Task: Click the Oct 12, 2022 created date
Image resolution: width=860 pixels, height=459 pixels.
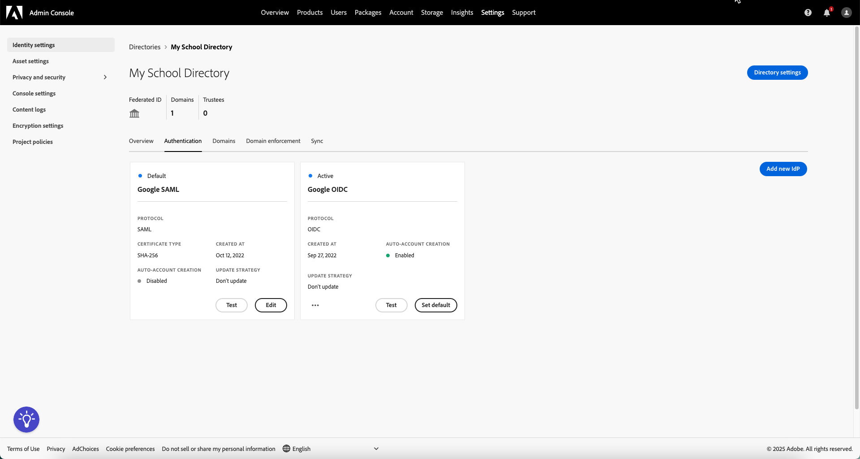Action: [x=230, y=255]
